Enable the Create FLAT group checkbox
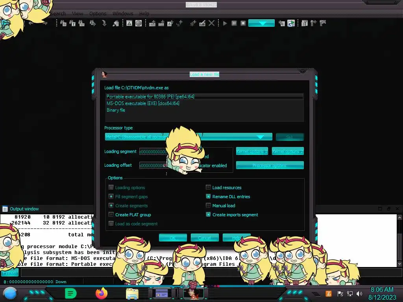This screenshot has width=403, height=302. pyautogui.click(x=111, y=214)
